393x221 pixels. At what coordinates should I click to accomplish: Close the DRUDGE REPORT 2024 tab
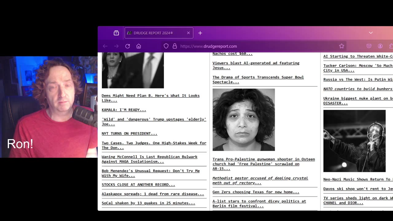click(x=189, y=33)
